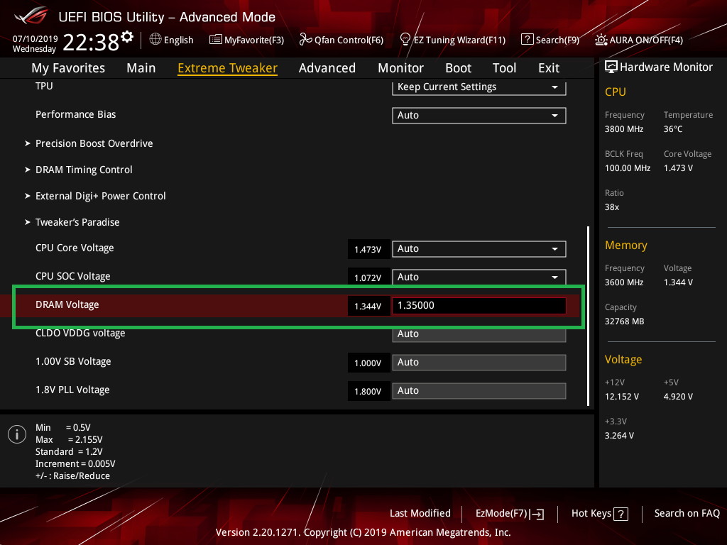Open MyFavorite list icon
Screen dimensions: 727x545
pyautogui.click(x=216, y=40)
